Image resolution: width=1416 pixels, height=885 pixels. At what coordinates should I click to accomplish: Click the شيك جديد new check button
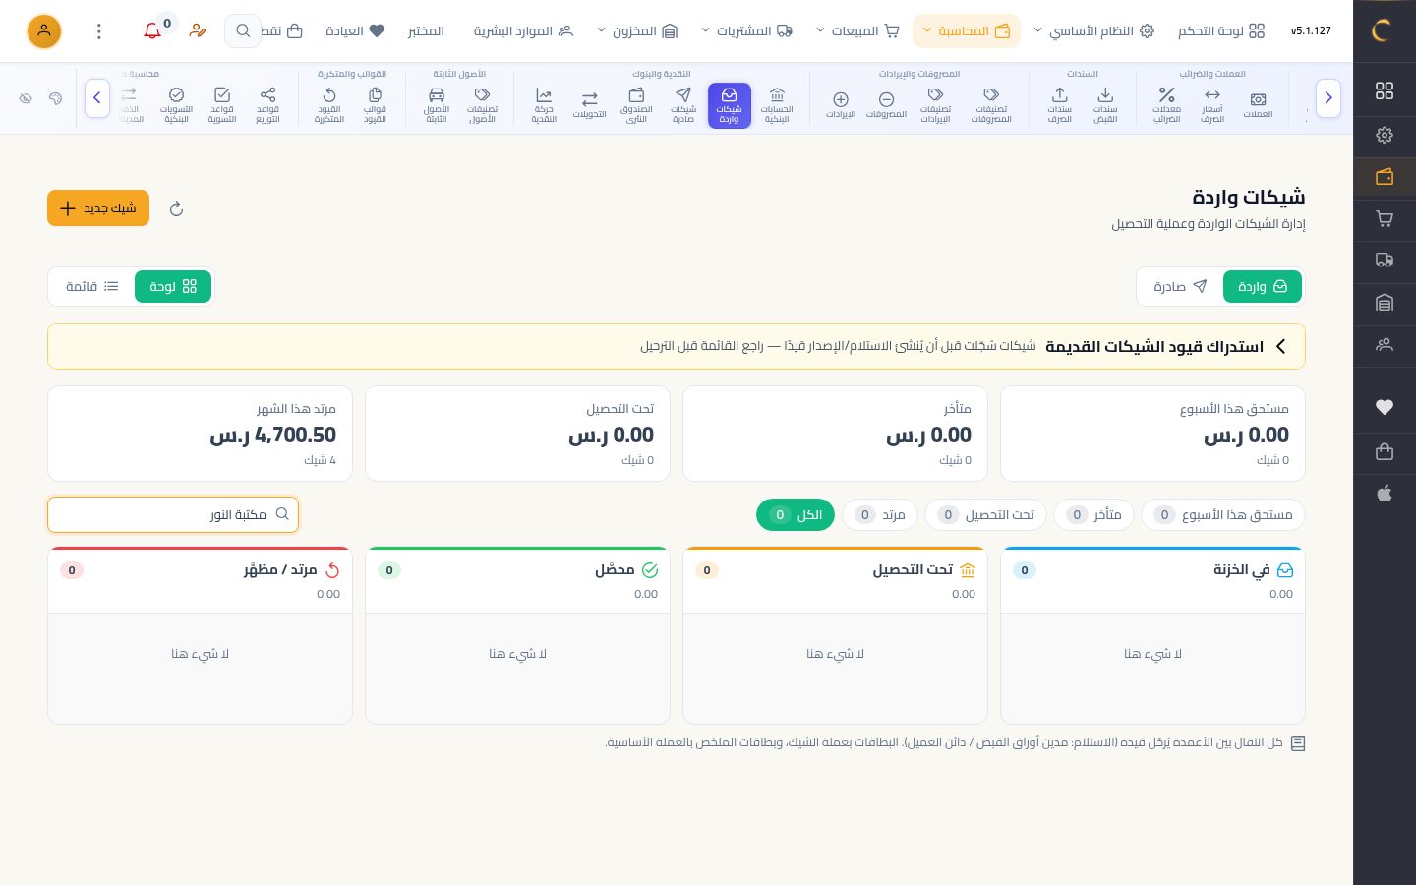[x=98, y=208]
